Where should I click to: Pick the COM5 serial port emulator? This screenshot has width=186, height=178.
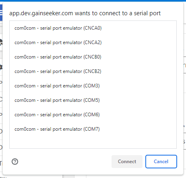tap(93, 100)
